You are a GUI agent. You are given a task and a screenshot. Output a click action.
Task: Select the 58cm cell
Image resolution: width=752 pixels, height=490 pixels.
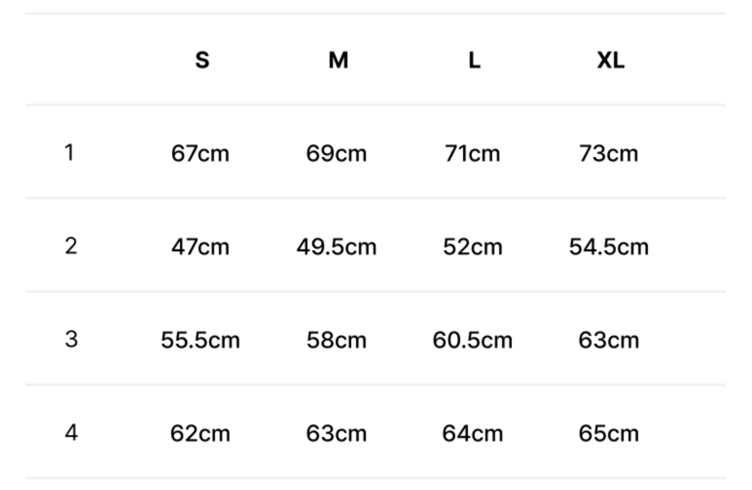click(x=336, y=340)
